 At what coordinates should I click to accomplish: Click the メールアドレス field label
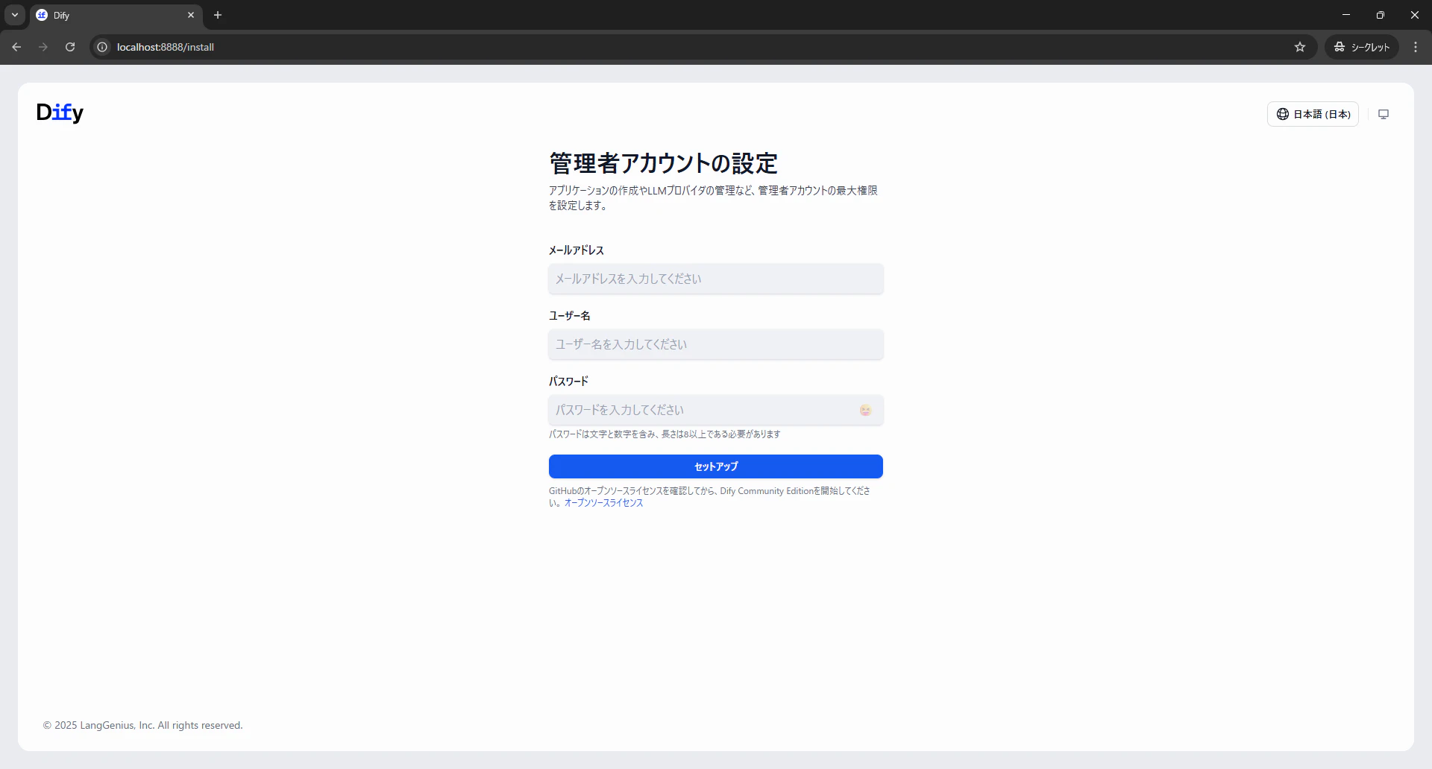[x=577, y=250]
